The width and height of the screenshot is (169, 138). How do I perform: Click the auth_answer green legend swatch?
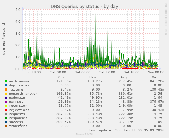point(6,81)
